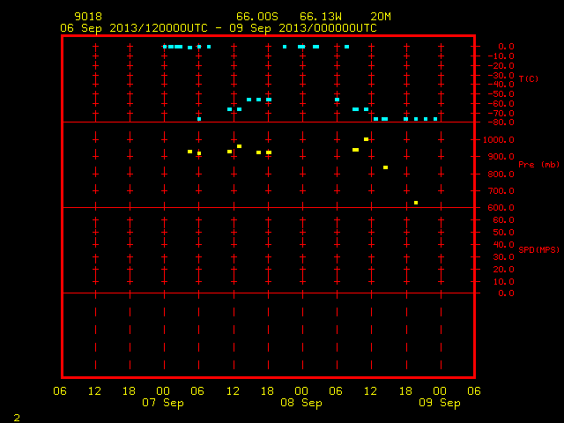Click the date range header starting 06 Sep 2013
Screen dimensions: 564x423
coord(219,28)
